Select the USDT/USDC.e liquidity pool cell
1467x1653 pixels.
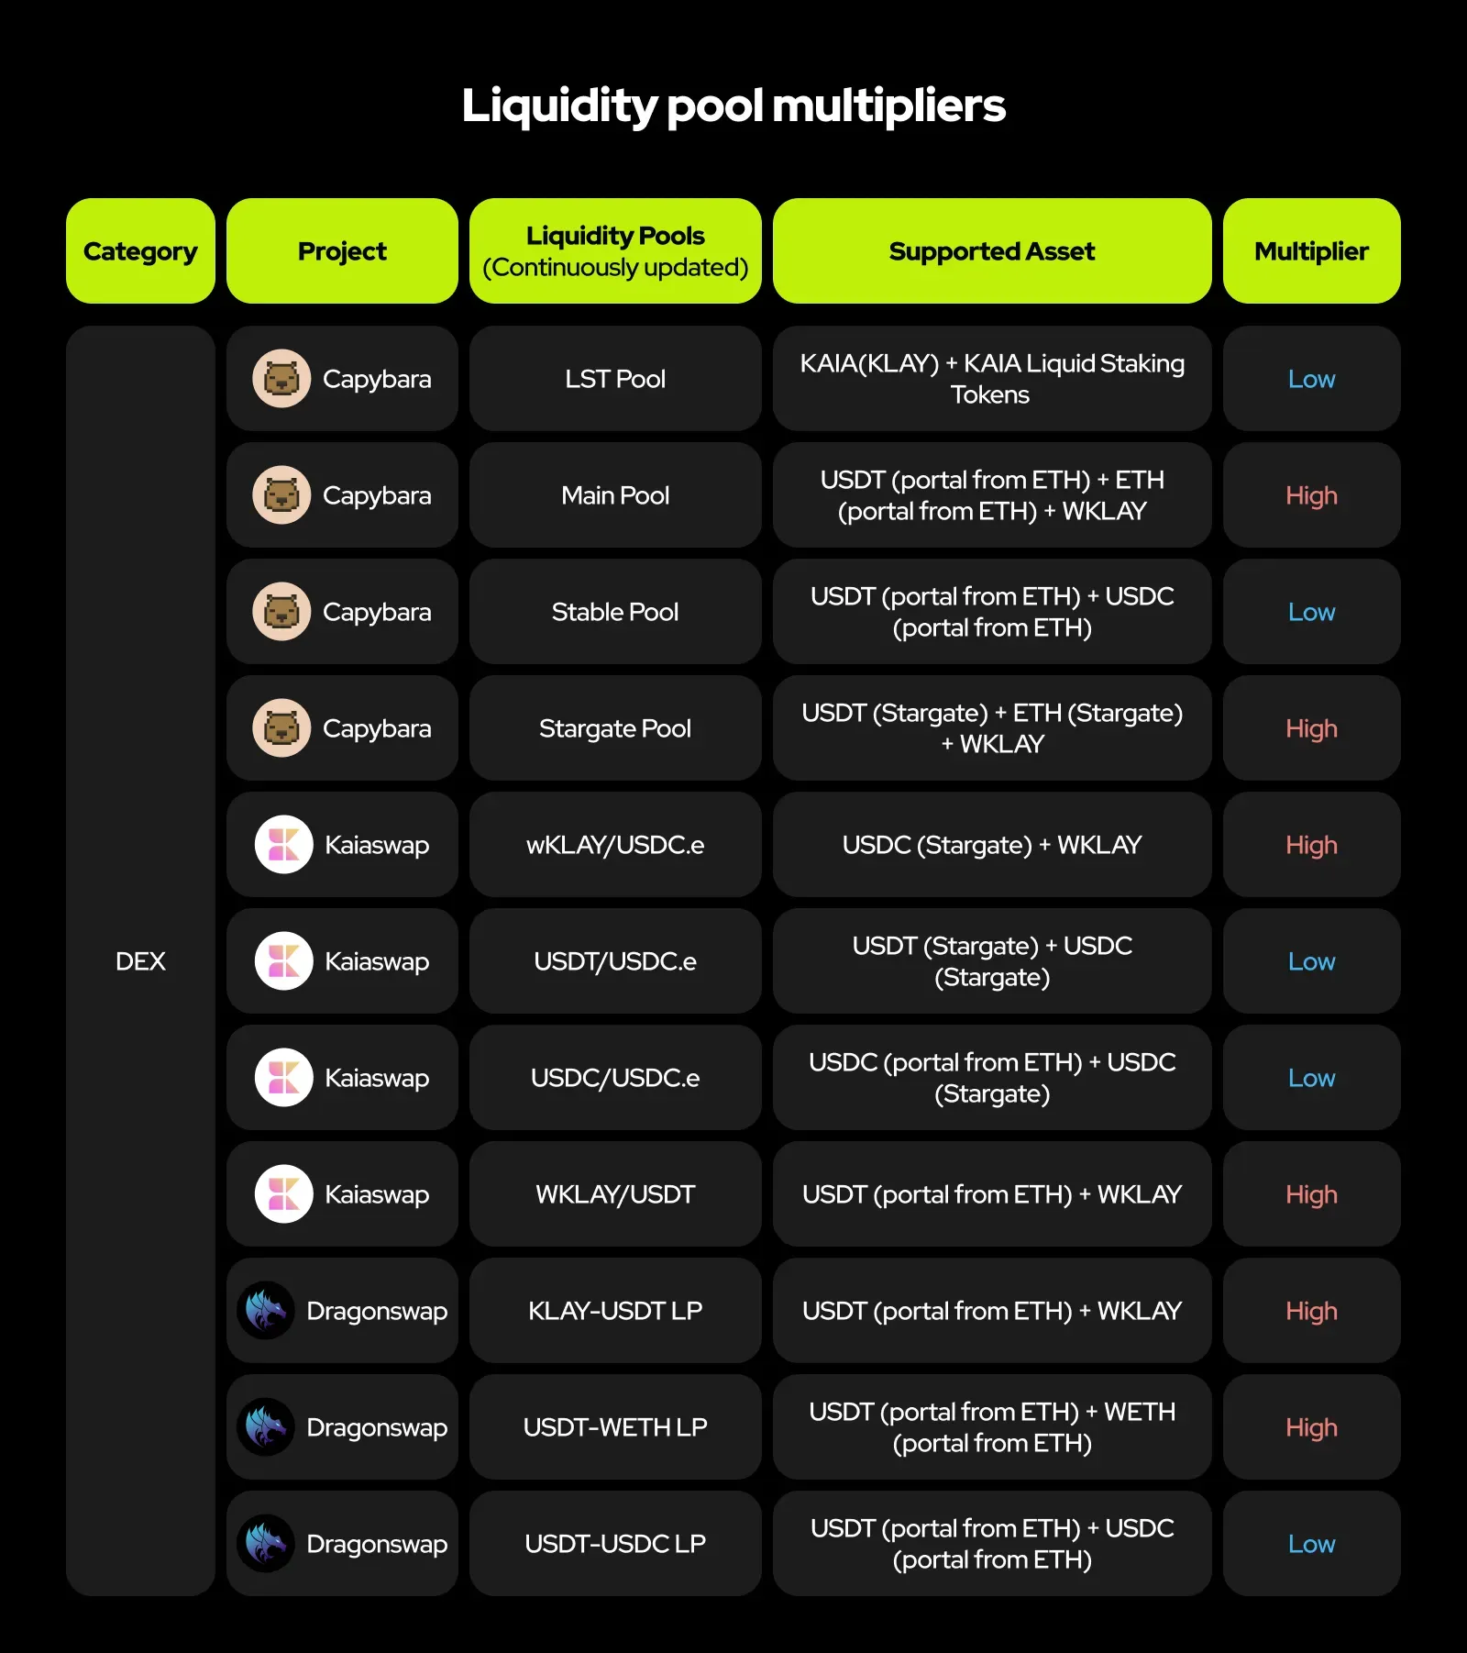[615, 961]
